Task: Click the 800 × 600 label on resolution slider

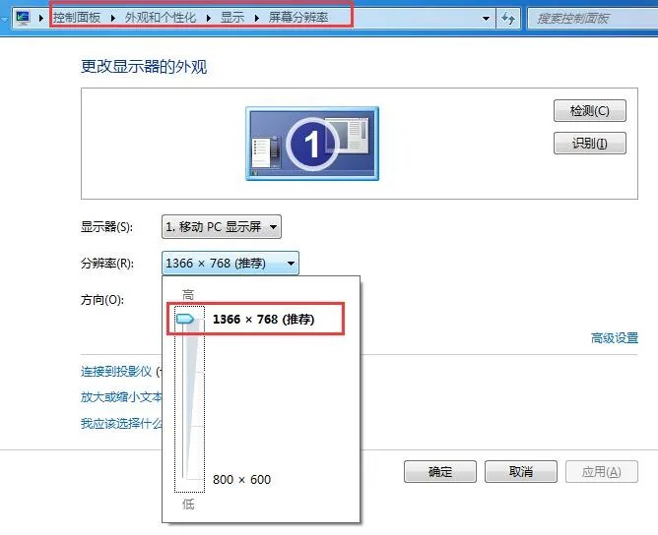Action: (x=241, y=479)
